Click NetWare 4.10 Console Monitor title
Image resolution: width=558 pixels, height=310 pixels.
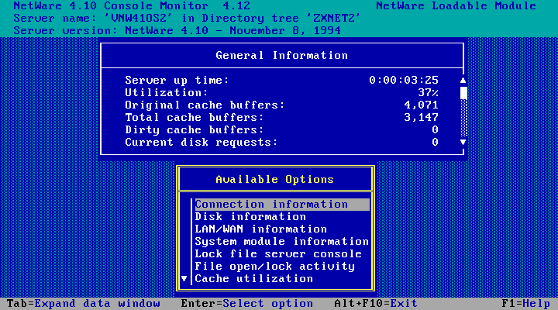click(132, 6)
